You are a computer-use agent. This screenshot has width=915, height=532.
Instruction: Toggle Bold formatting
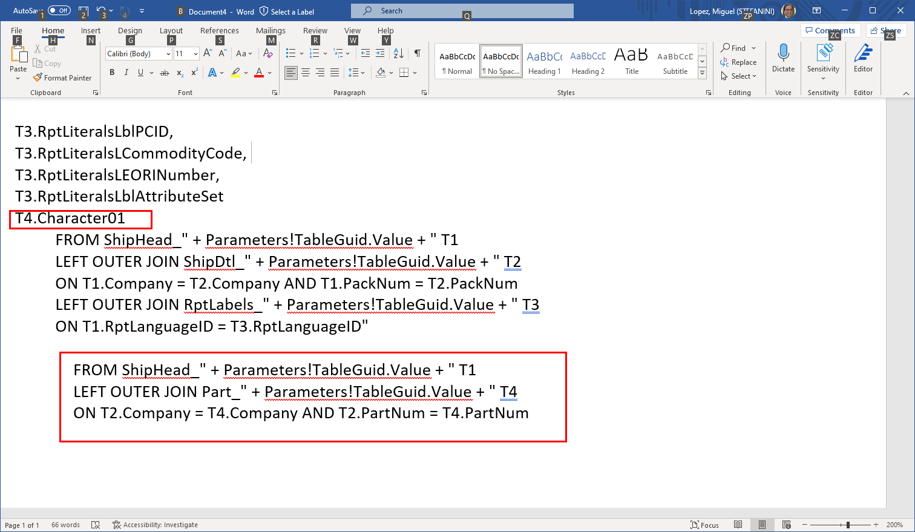[x=112, y=73]
